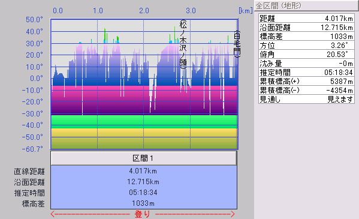Click the 白毛門 endpoint label
The width and height of the screenshot is (359, 219).
(x=237, y=44)
